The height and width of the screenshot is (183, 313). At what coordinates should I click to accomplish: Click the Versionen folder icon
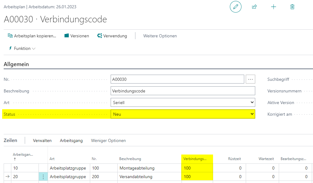click(67, 35)
